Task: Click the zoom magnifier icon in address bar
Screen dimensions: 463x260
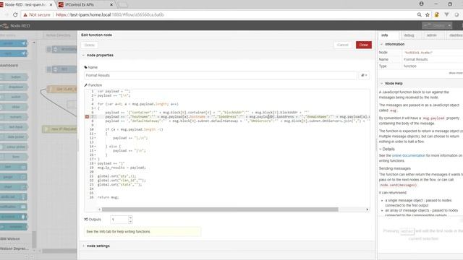Action: [x=420, y=14]
